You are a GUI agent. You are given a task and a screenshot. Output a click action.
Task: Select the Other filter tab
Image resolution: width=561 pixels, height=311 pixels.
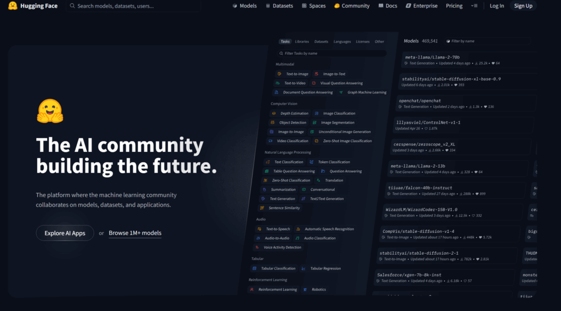tap(379, 42)
